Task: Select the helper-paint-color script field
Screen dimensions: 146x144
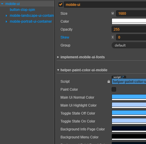Action: (x=129, y=82)
